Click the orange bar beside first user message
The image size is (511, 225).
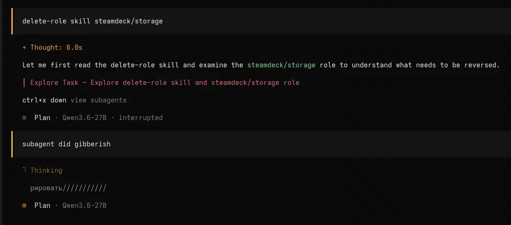12,21
